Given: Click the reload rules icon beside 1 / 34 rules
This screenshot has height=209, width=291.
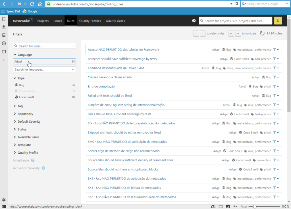Looking at the screenshot, I should [262, 34].
